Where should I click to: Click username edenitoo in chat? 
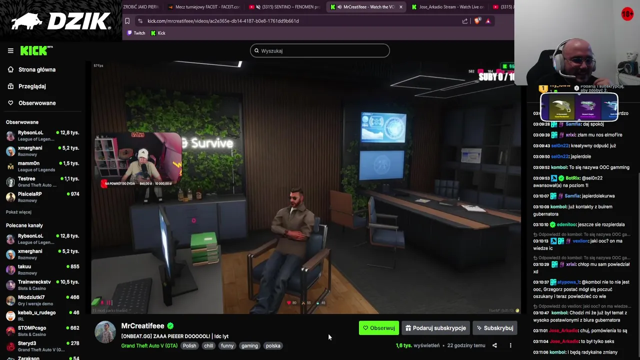pos(566,225)
